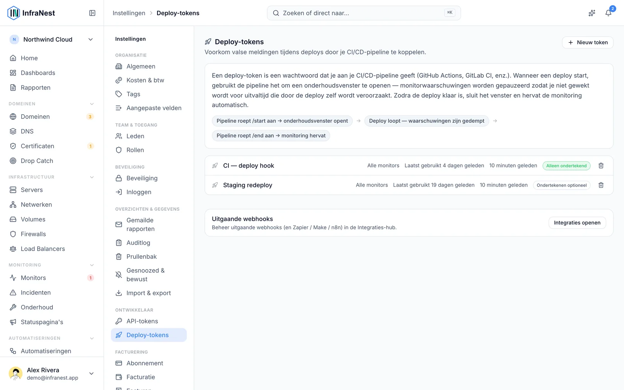Open Volumes in sidebar
Viewport: 624px width, 390px height.
coord(52,219)
